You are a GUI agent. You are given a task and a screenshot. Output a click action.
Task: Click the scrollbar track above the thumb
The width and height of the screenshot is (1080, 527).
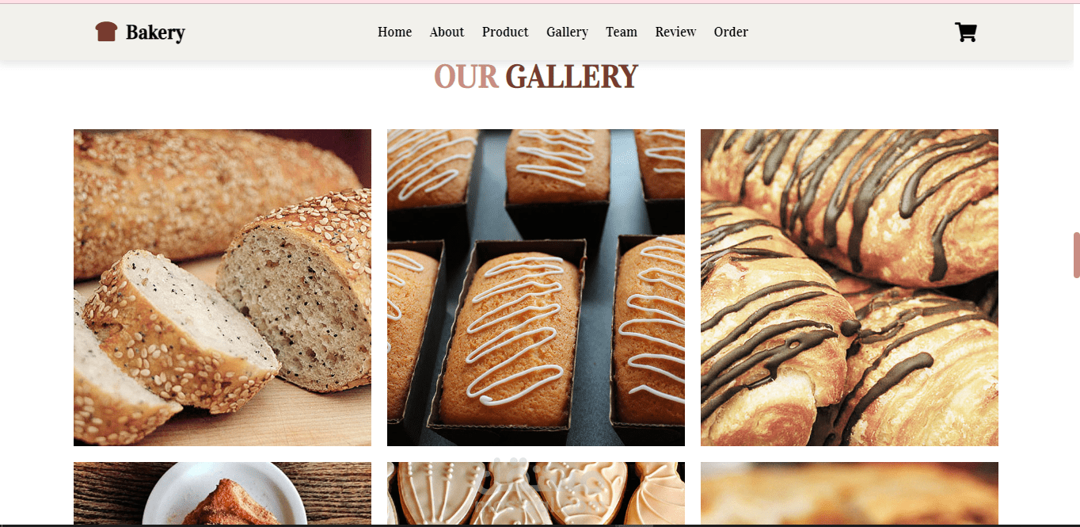pos(1076,117)
